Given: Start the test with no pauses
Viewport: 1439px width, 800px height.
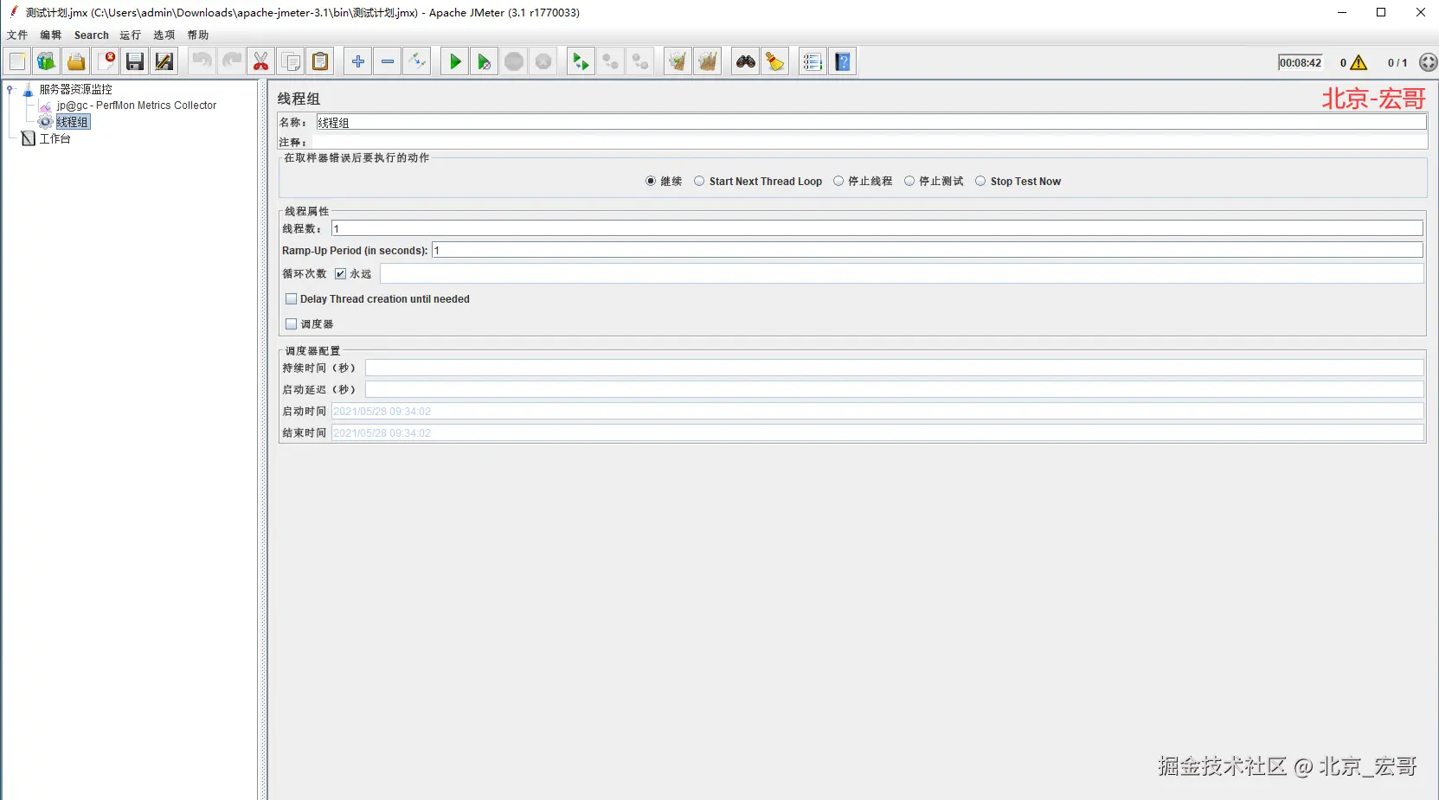Looking at the screenshot, I should (485, 61).
